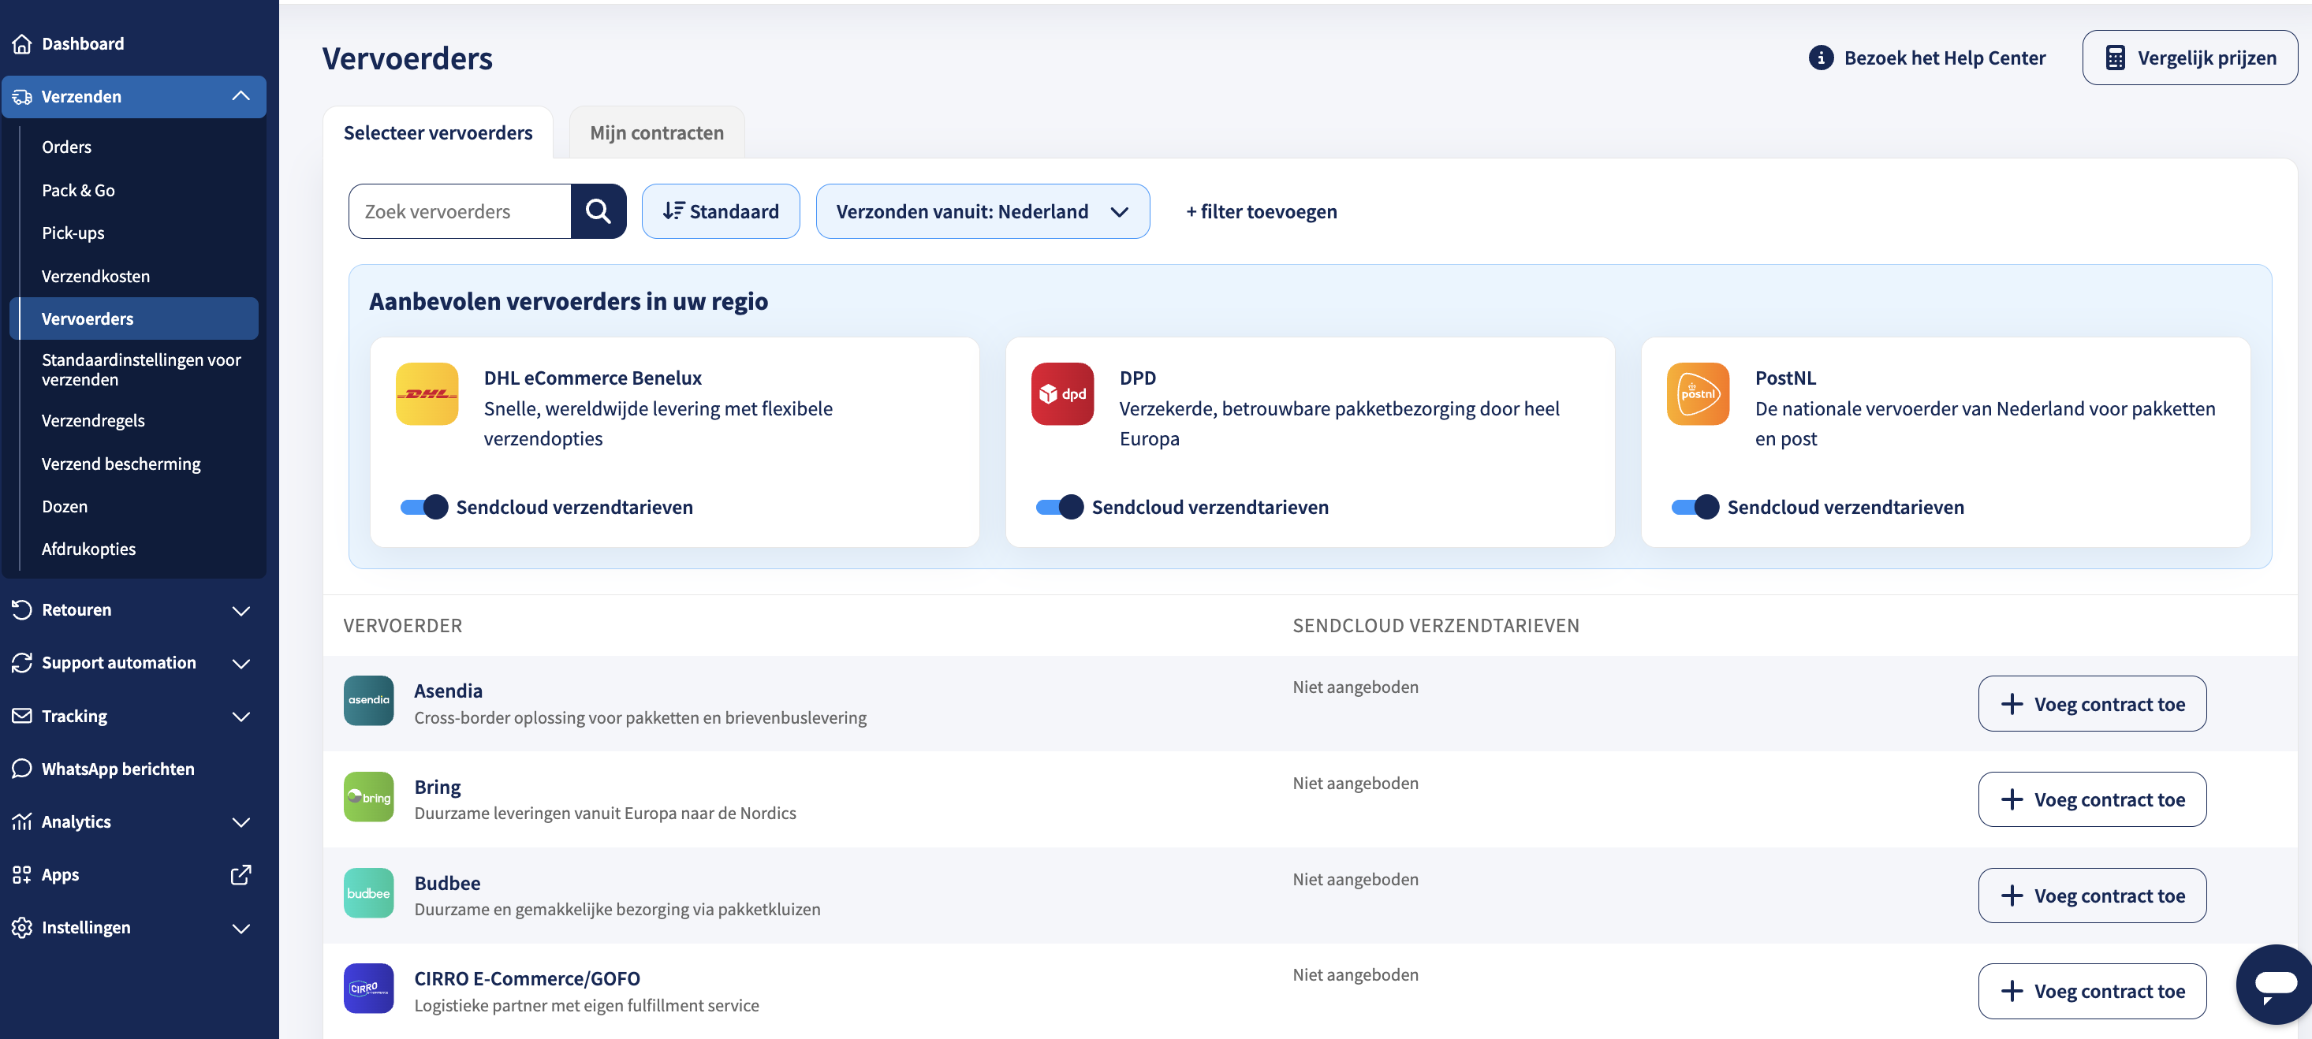
Task: Click the plus icon in Asendia's Voeg contract toe
Action: [2012, 703]
